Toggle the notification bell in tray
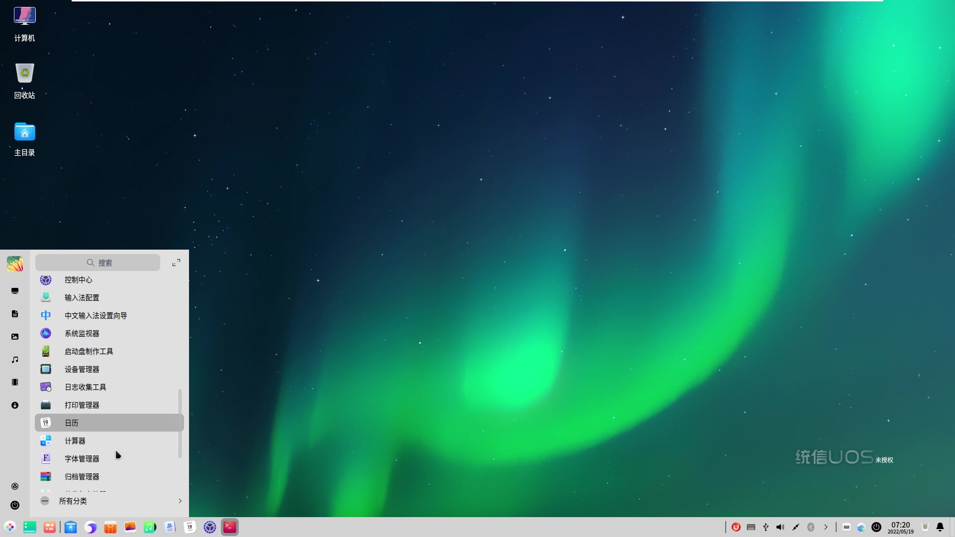This screenshot has width=955, height=537. coord(940,527)
